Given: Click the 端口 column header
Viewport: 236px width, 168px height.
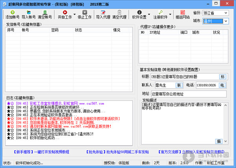Looking at the screenshot, I should [x=185, y=32].
